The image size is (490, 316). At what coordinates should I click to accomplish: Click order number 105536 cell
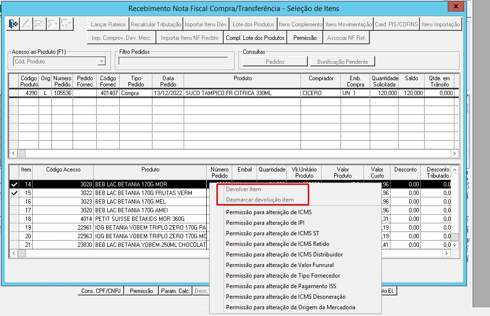click(x=62, y=93)
